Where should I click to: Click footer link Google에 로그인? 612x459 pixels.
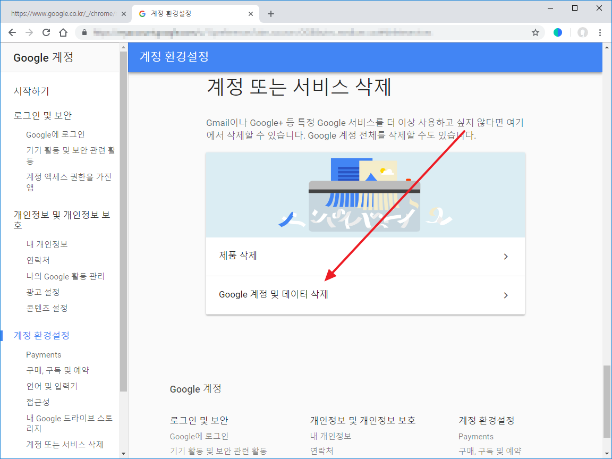(199, 436)
